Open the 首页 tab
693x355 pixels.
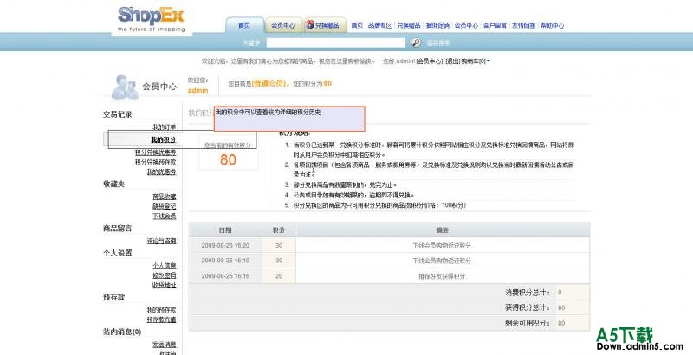(x=244, y=26)
